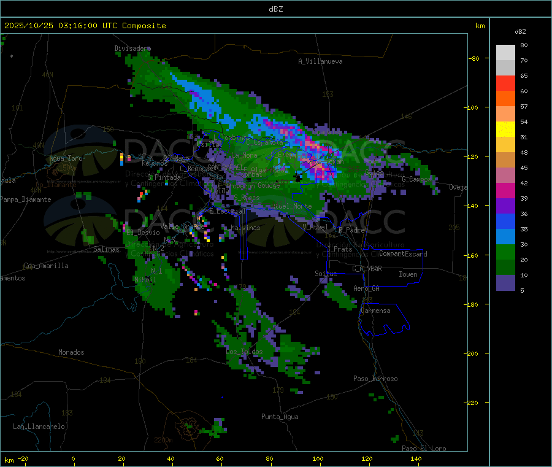Select the dark green 20 dBZ legend swatch

505,267
